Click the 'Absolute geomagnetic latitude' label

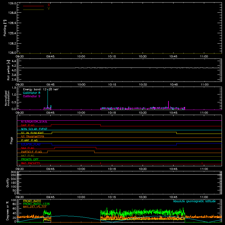tap(194, 201)
